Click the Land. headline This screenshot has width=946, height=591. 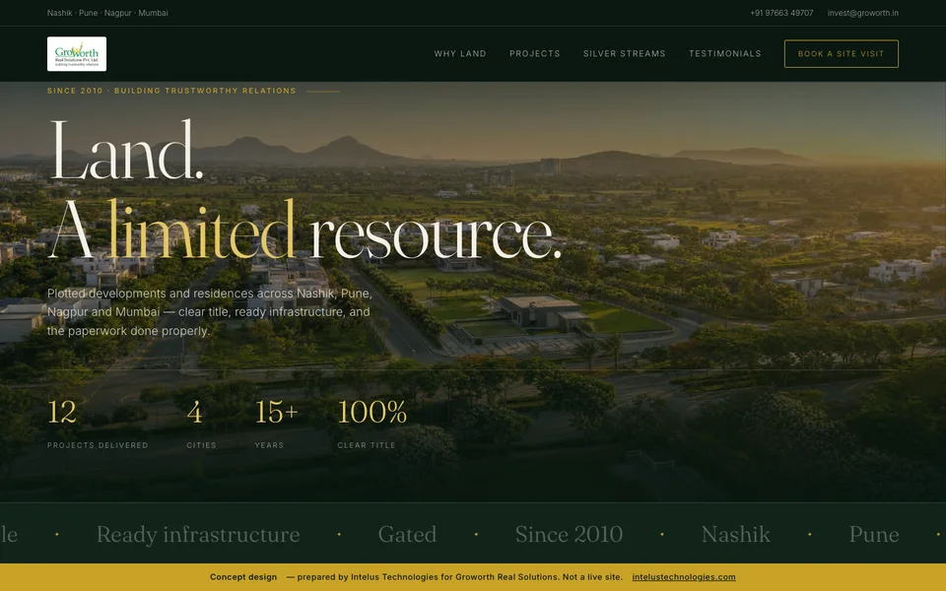(125, 151)
